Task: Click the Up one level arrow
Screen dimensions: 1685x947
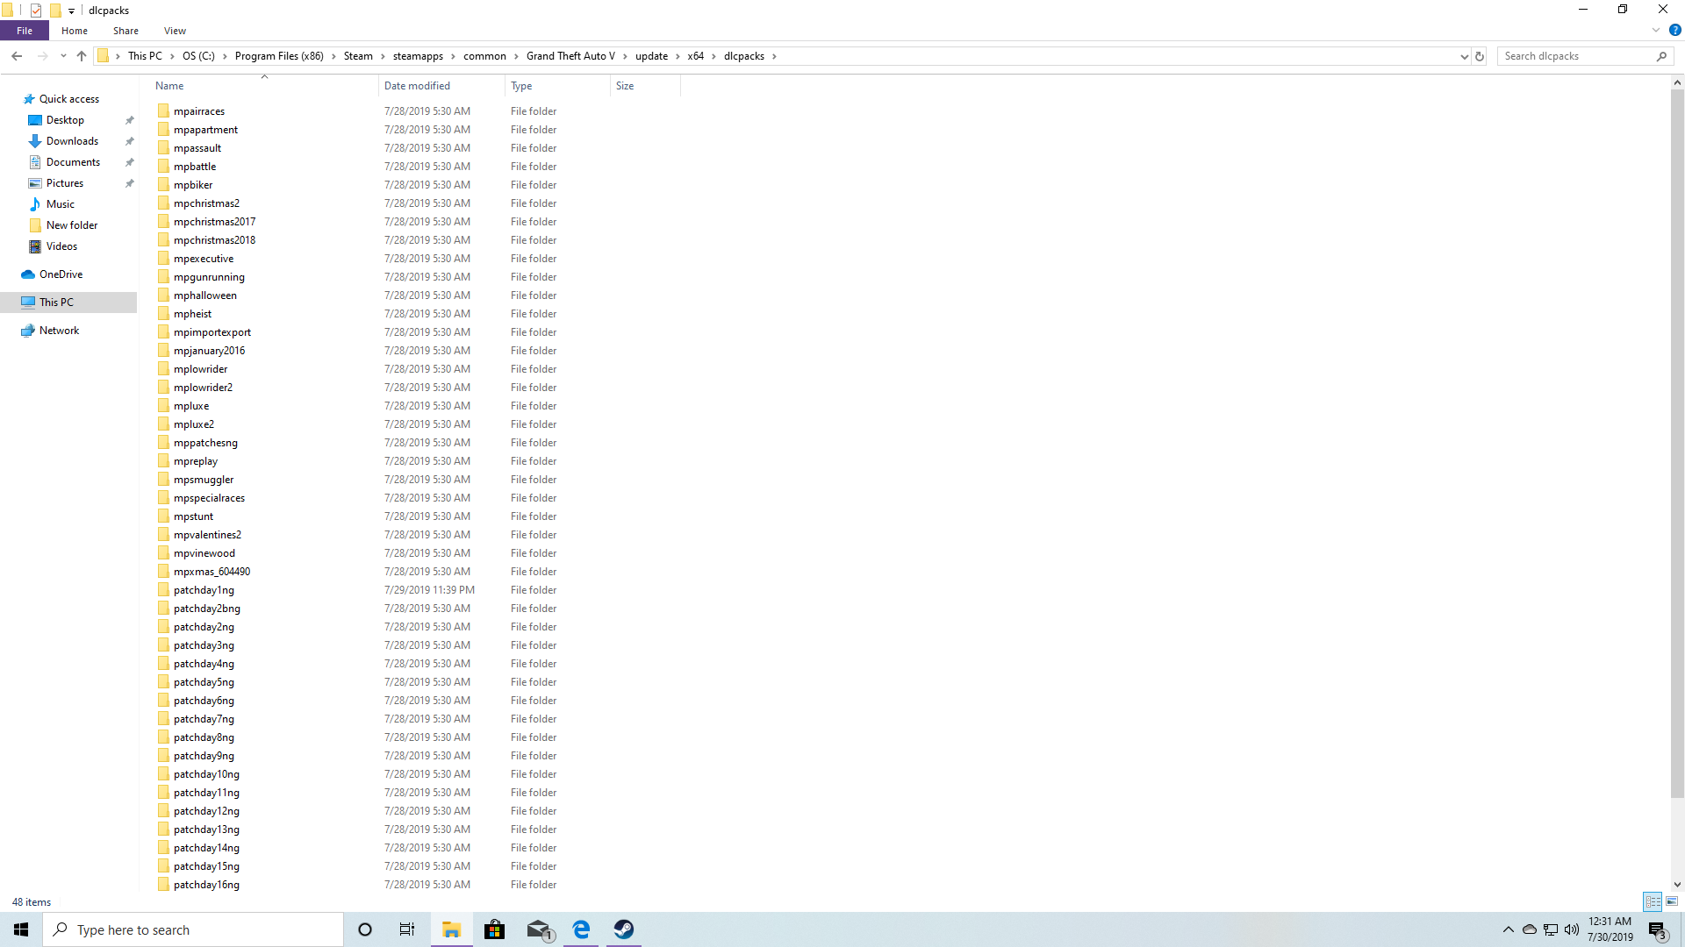Action: (x=82, y=56)
